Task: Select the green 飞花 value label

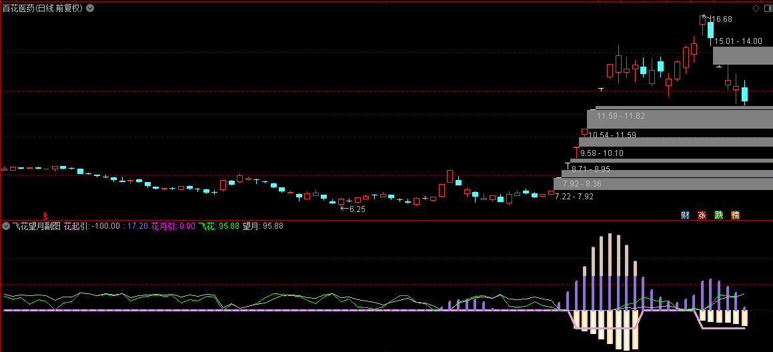Action: (219, 226)
